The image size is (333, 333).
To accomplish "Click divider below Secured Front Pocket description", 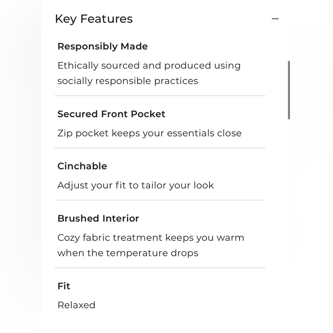I will coord(160,148).
